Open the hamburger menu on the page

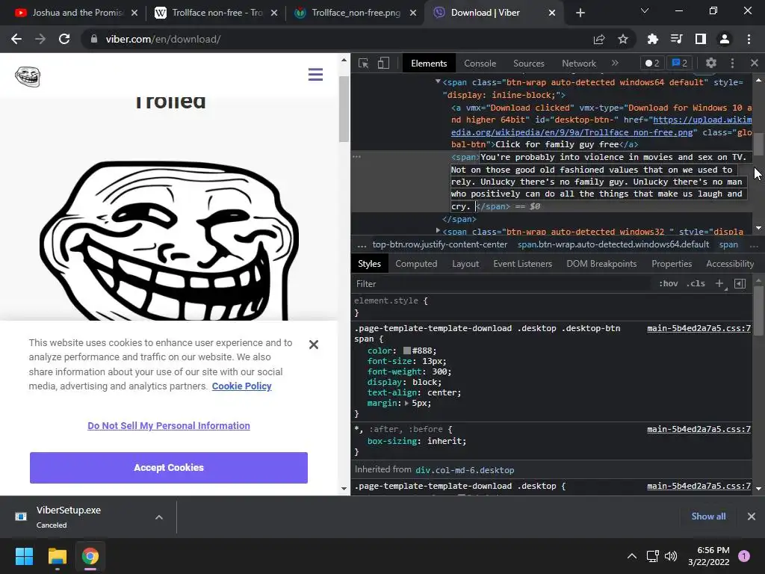pos(316,75)
